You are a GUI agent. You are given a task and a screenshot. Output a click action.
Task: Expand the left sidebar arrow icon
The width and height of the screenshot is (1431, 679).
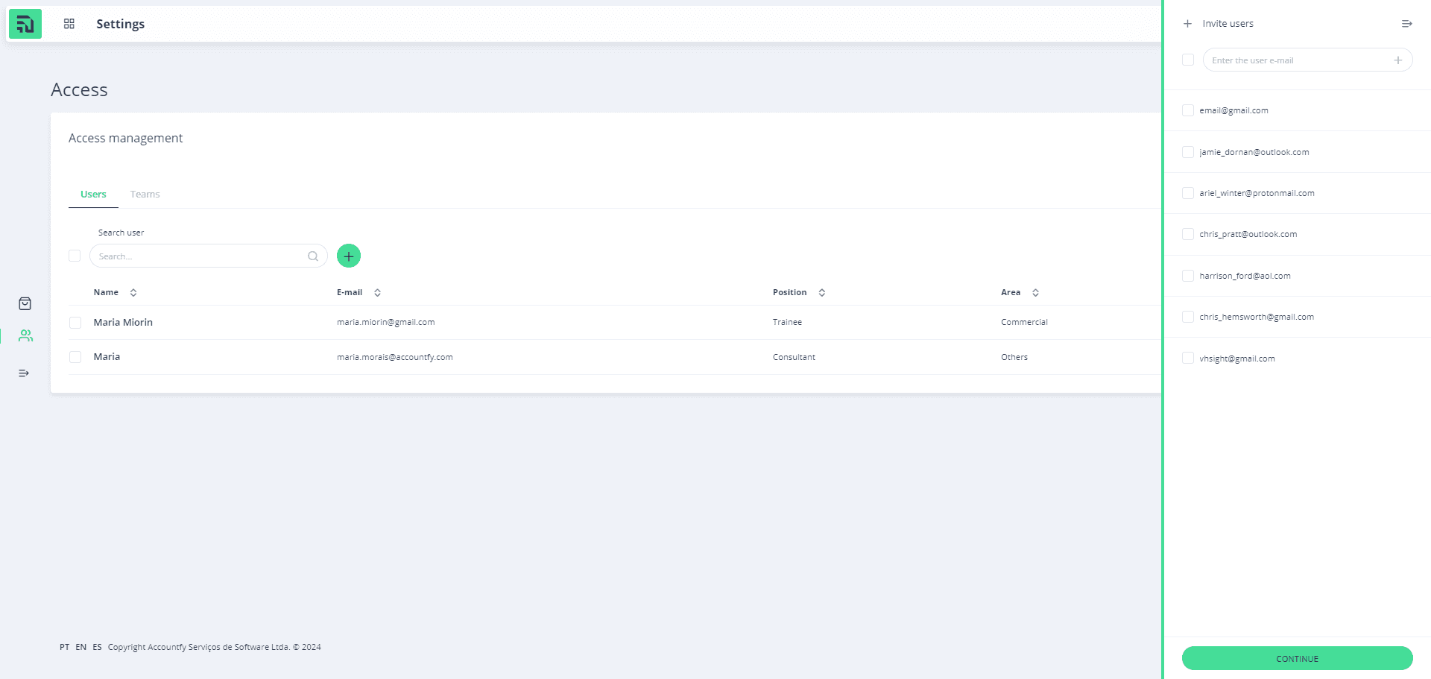pos(24,373)
